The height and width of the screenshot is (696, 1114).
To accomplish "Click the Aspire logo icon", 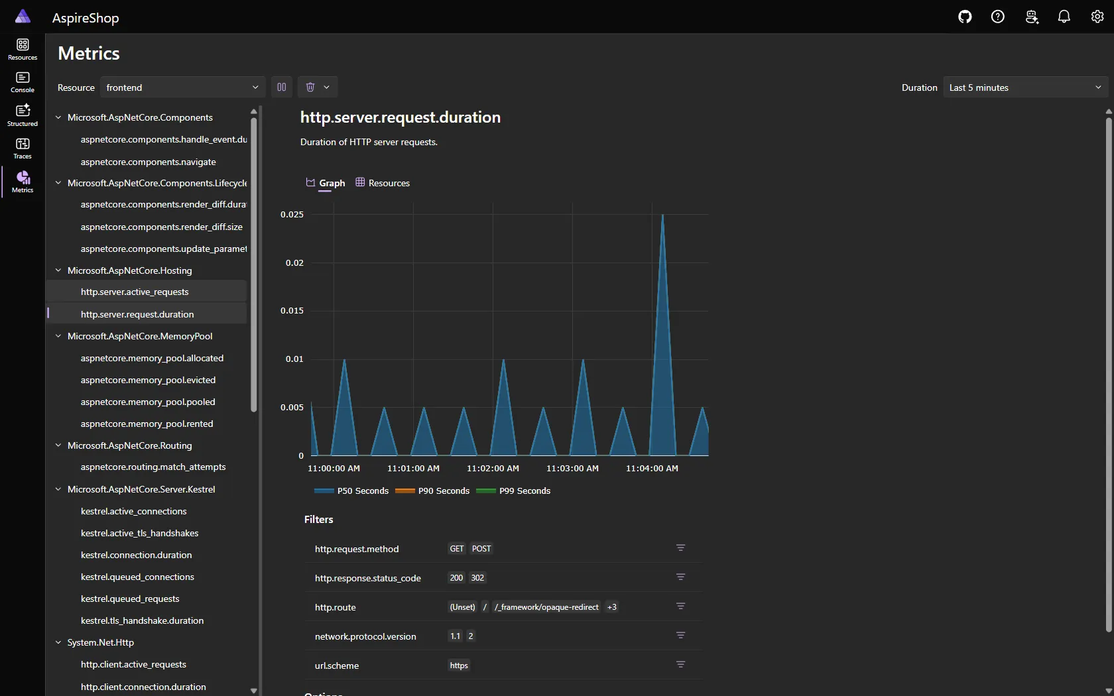I will coord(23,17).
